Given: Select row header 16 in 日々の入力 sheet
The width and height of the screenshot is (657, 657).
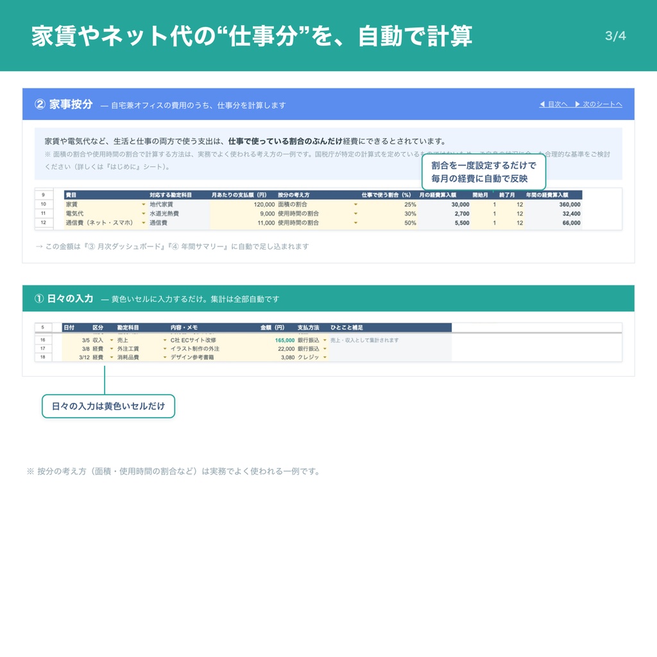Looking at the screenshot, I should (x=43, y=340).
